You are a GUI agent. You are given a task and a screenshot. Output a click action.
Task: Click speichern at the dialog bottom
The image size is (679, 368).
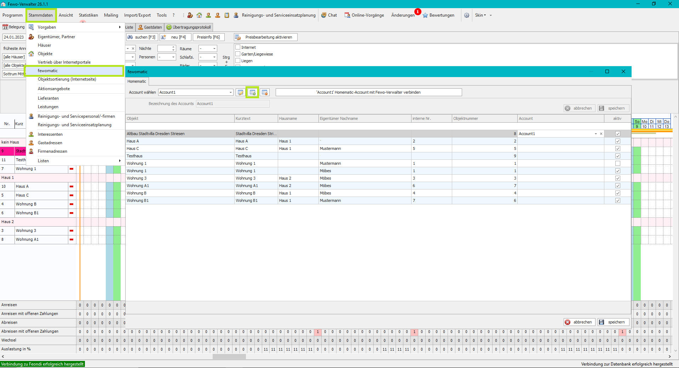click(614, 322)
